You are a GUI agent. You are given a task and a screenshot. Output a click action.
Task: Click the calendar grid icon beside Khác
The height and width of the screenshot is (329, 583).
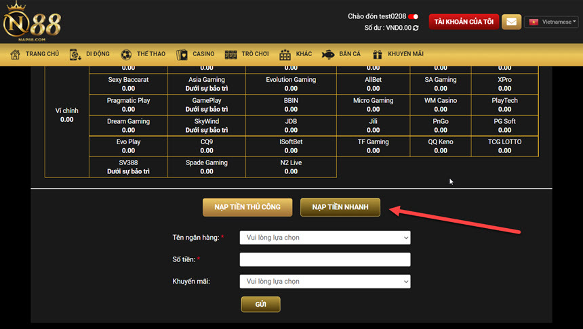coord(285,55)
